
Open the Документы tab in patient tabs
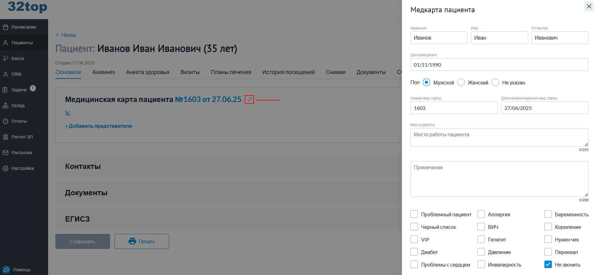pyautogui.click(x=371, y=72)
